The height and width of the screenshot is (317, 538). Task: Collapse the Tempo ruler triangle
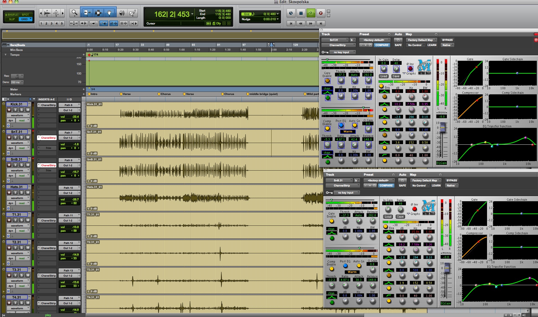[5, 55]
